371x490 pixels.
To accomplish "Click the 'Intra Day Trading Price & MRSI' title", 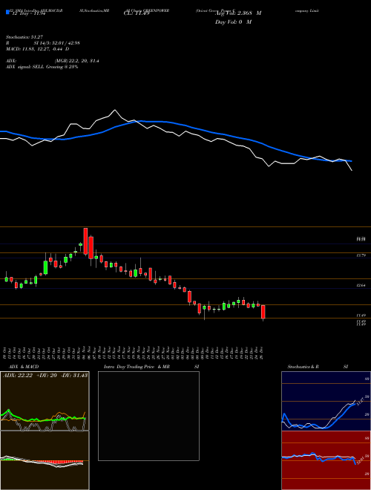I will (x=151, y=367).
